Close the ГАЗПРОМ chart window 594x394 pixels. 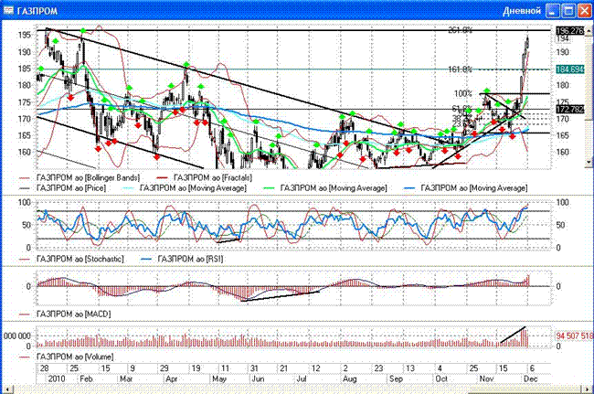pos(585,11)
